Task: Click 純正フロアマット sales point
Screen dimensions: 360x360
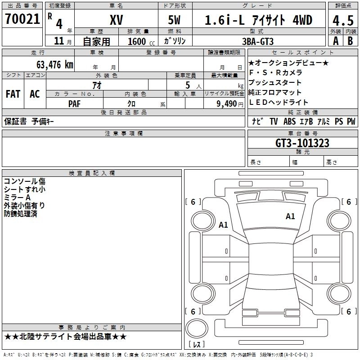Action: point(275,92)
